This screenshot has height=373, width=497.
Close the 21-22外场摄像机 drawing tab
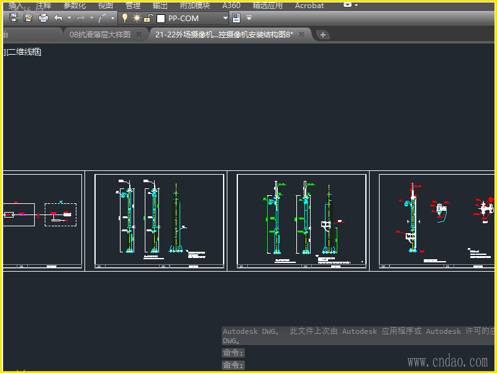pos(302,34)
